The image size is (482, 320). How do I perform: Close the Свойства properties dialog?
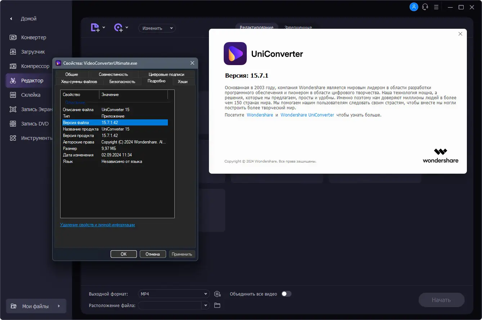coord(192,63)
